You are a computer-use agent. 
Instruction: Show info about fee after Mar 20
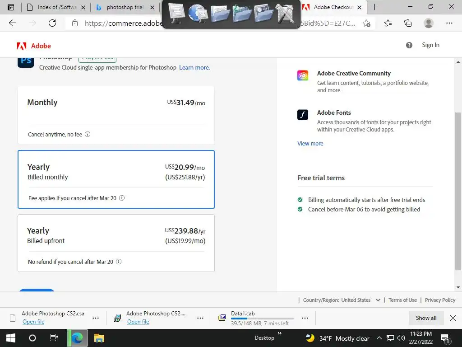[122, 198]
